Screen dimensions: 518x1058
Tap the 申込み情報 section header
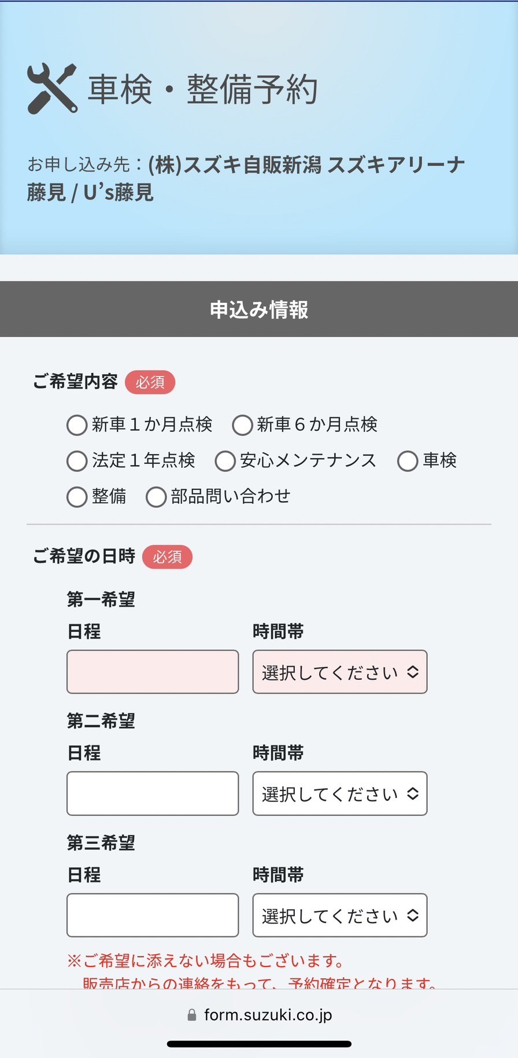[x=259, y=309]
